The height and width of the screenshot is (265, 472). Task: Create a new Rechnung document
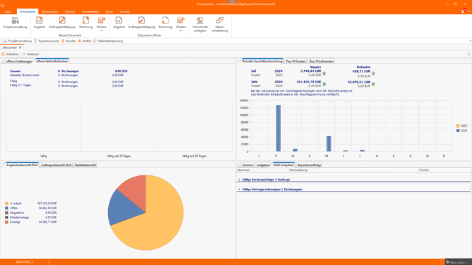pyautogui.click(x=86, y=23)
